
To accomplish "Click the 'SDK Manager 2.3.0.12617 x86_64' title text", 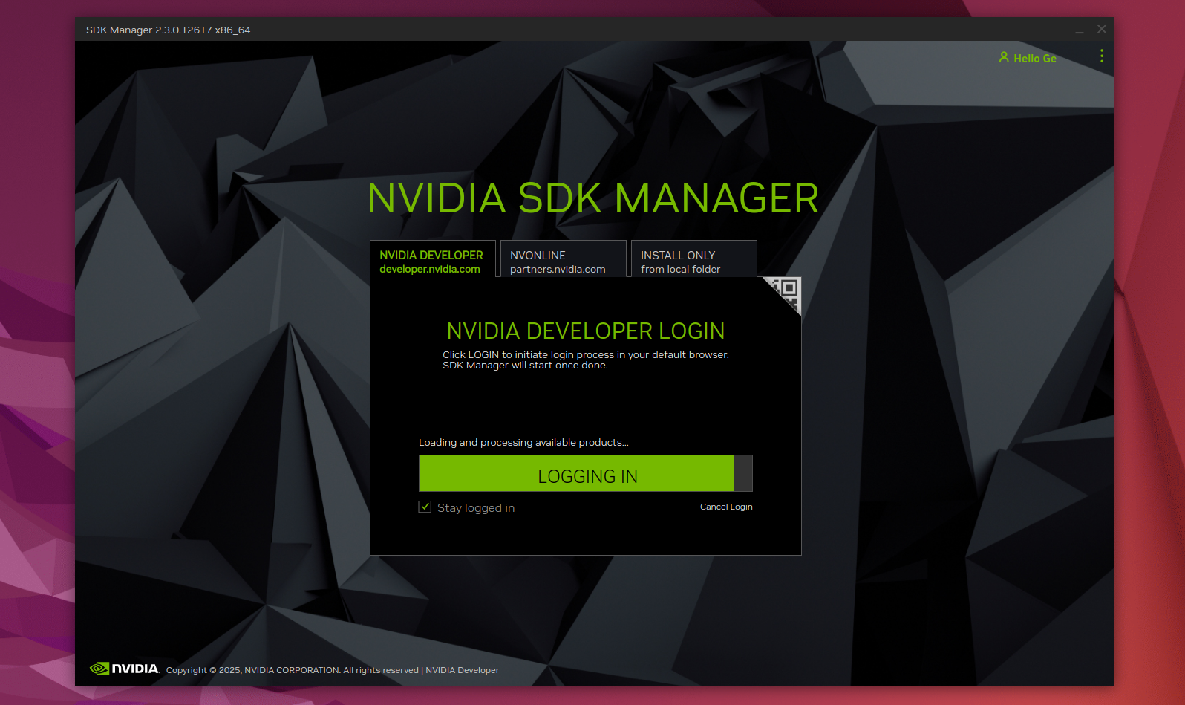I will click(169, 30).
